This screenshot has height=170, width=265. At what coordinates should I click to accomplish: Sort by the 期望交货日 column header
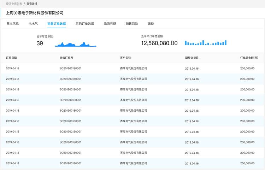click(192, 58)
